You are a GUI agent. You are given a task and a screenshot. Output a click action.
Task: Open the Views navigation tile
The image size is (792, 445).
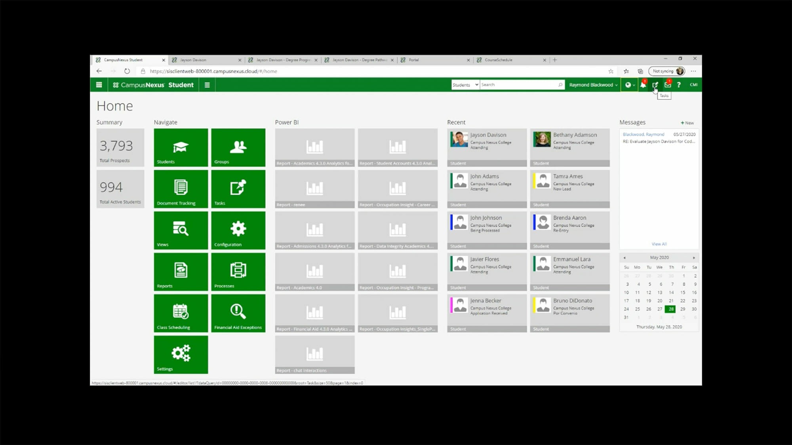point(181,230)
